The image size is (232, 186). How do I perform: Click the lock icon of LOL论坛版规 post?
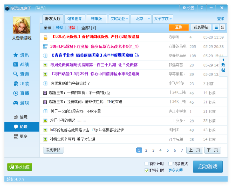tap(45, 37)
